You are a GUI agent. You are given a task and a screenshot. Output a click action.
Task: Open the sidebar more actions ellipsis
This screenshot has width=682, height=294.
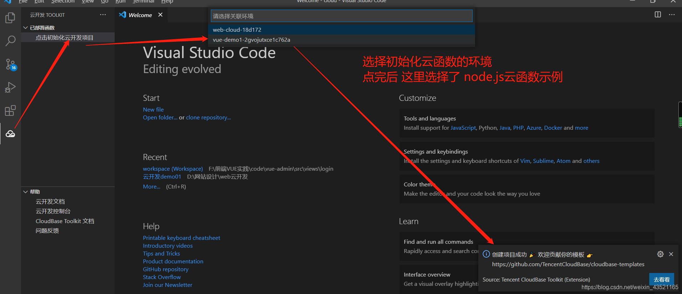click(x=103, y=15)
